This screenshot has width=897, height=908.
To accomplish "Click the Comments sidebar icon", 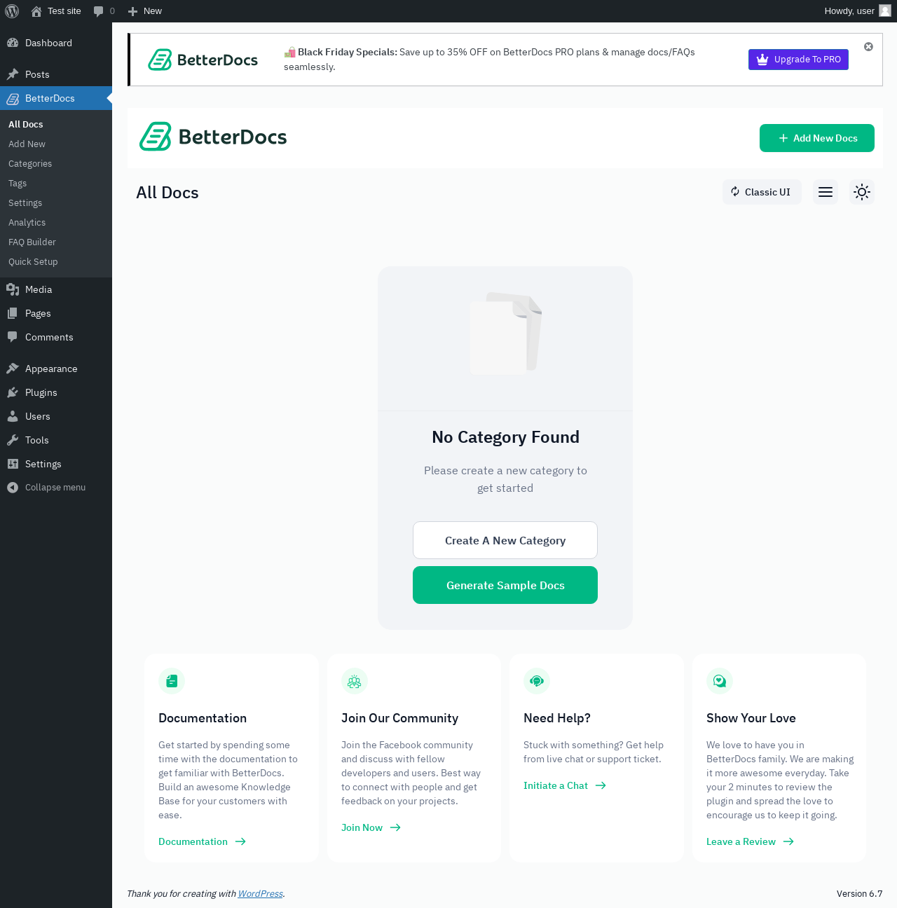I will click(x=13, y=337).
